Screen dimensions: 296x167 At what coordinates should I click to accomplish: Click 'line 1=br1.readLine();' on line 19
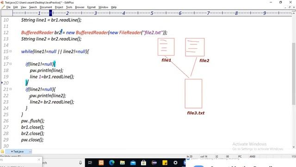pos(52,77)
